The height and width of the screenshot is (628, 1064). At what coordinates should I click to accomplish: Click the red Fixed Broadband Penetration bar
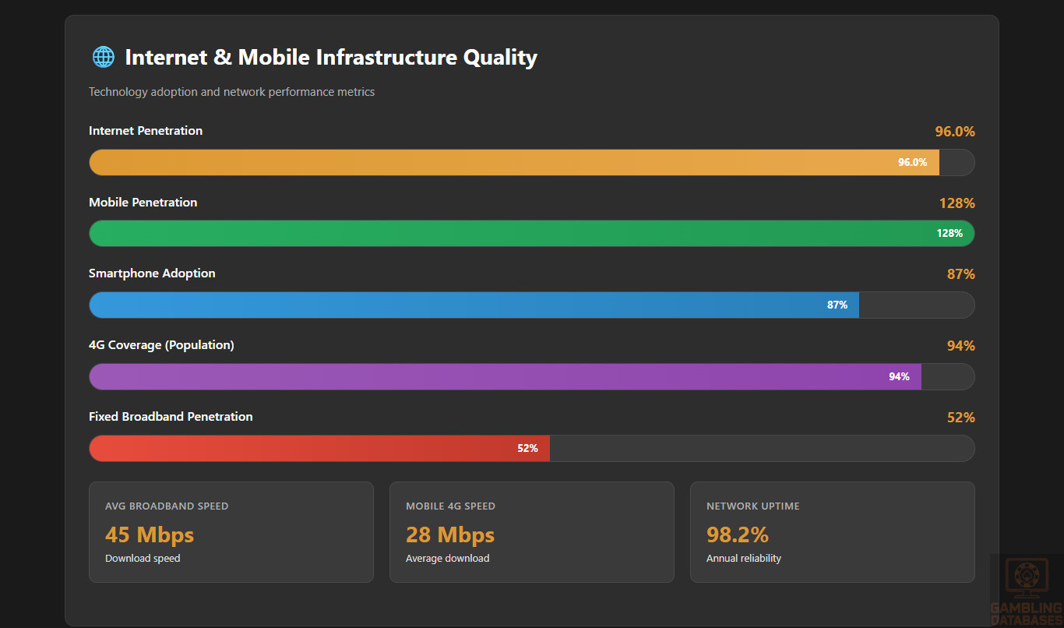click(x=319, y=449)
